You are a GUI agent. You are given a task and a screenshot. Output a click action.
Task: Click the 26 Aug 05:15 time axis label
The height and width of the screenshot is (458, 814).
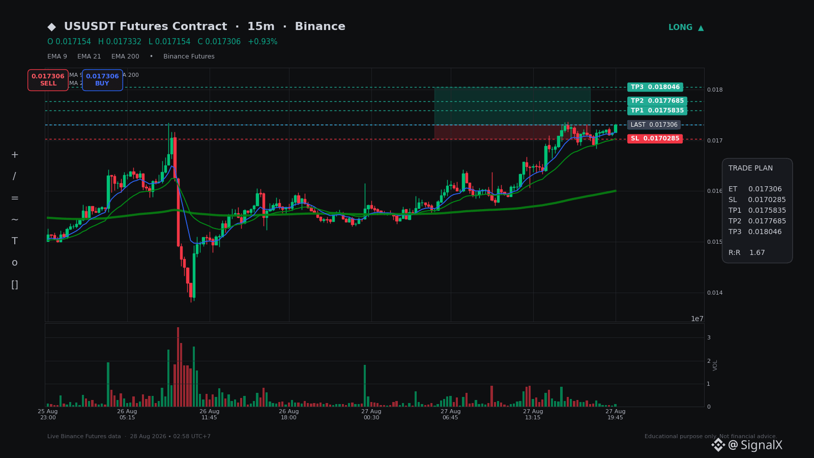point(127,414)
